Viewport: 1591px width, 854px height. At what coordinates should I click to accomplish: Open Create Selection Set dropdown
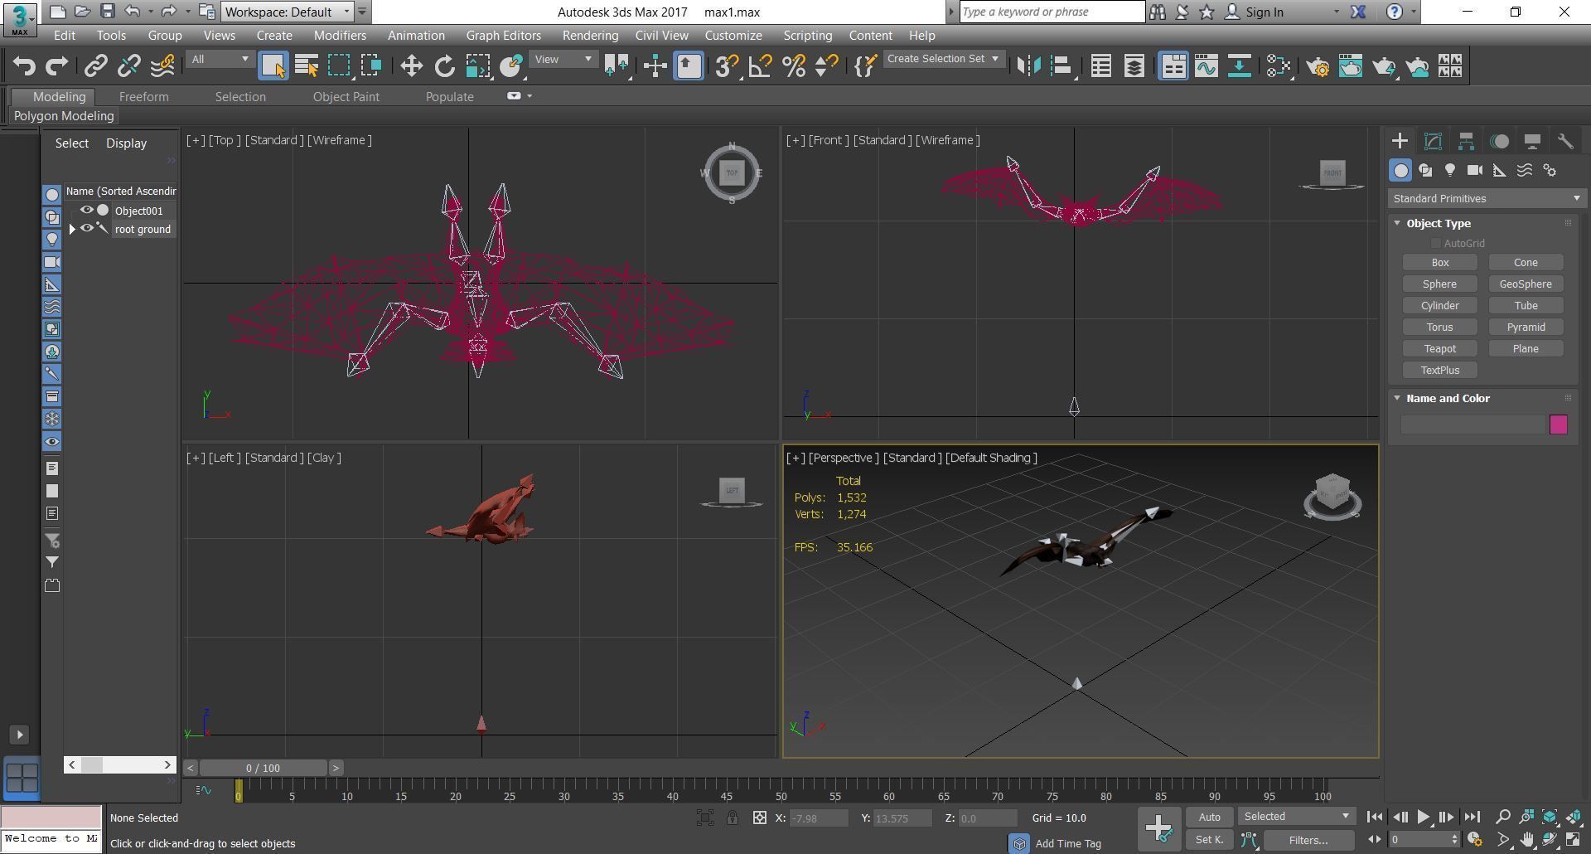[x=943, y=59]
